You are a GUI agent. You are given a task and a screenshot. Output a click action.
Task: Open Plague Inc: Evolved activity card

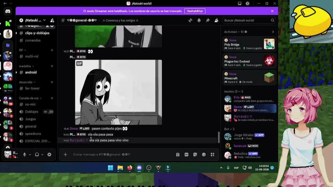point(249,61)
